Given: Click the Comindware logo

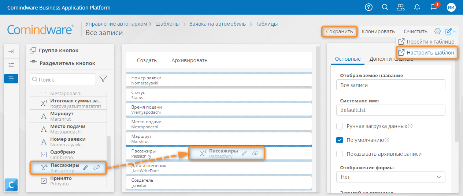Looking at the screenshot, I should point(41,29).
